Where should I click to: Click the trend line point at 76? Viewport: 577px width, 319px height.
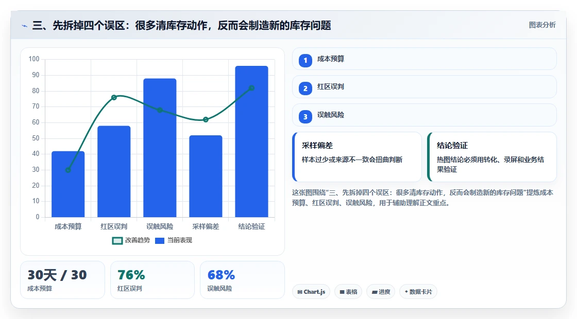point(114,97)
